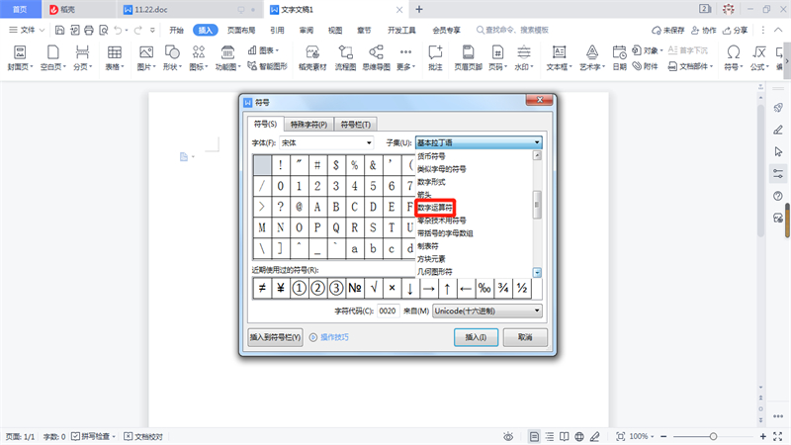Select 数学运算符 in the subset list
The image size is (791, 445).
[x=435, y=209]
